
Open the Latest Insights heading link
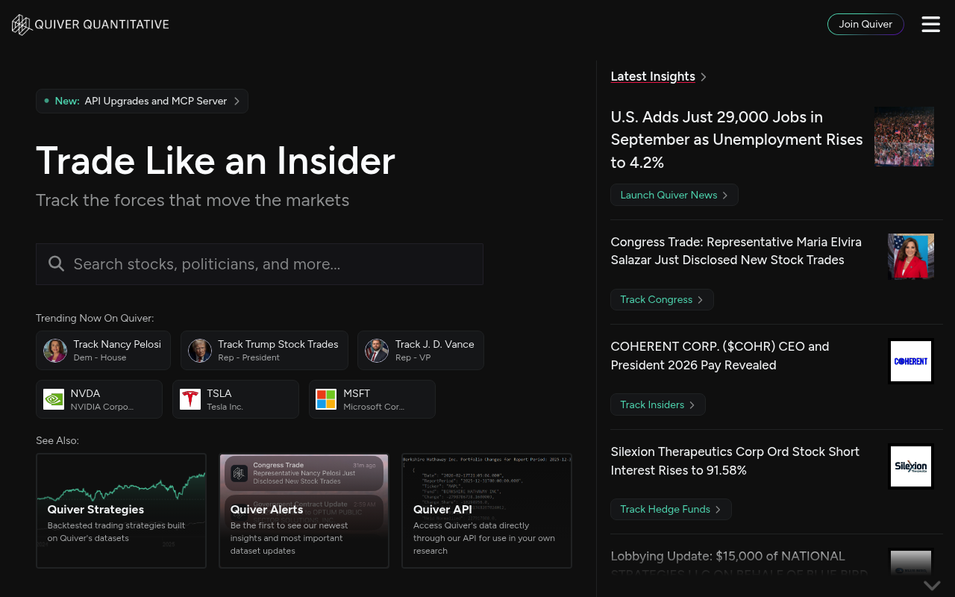pos(653,77)
